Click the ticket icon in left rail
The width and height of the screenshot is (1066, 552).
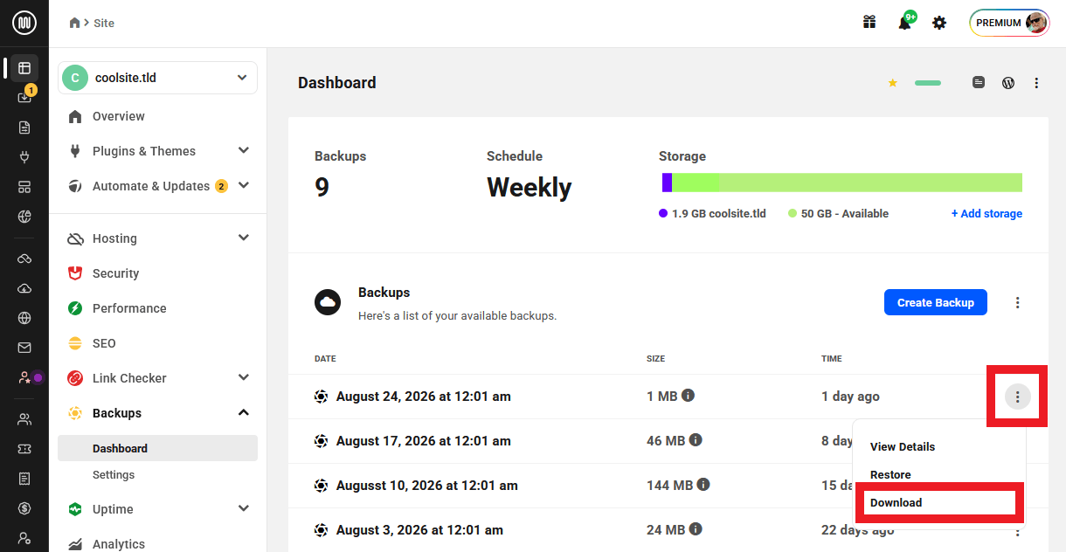coord(24,449)
